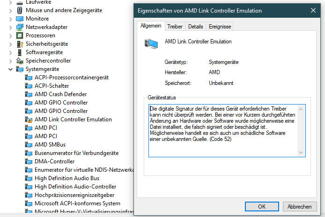Collapse the Systemgeräte category
This screenshot has height=217, width=325.
[x=11, y=70]
